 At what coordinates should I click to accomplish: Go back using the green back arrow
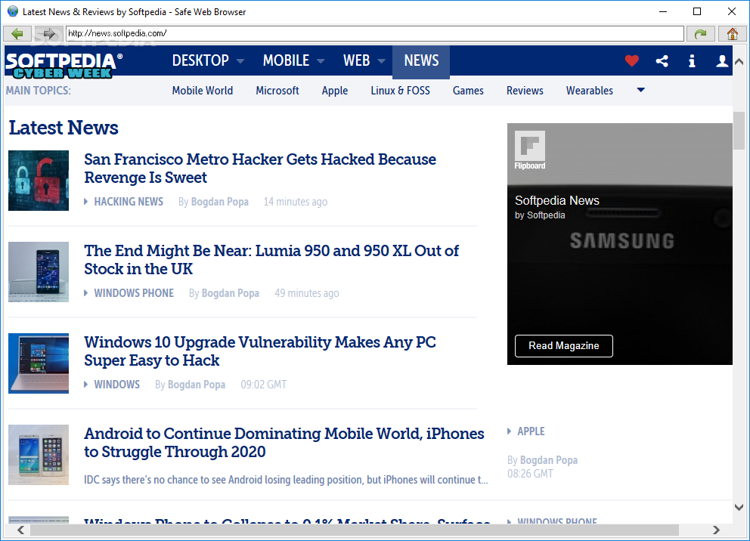pyautogui.click(x=17, y=33)
